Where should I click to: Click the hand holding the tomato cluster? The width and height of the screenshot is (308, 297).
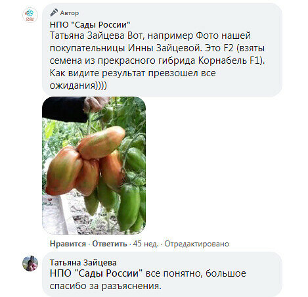point(95,104)
